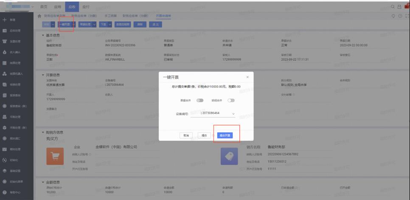This screenshot has width=410, height=200.
Task: Open 发票处理 from the left sidebar
Action: pyautogui.click(x=15, y=41)
